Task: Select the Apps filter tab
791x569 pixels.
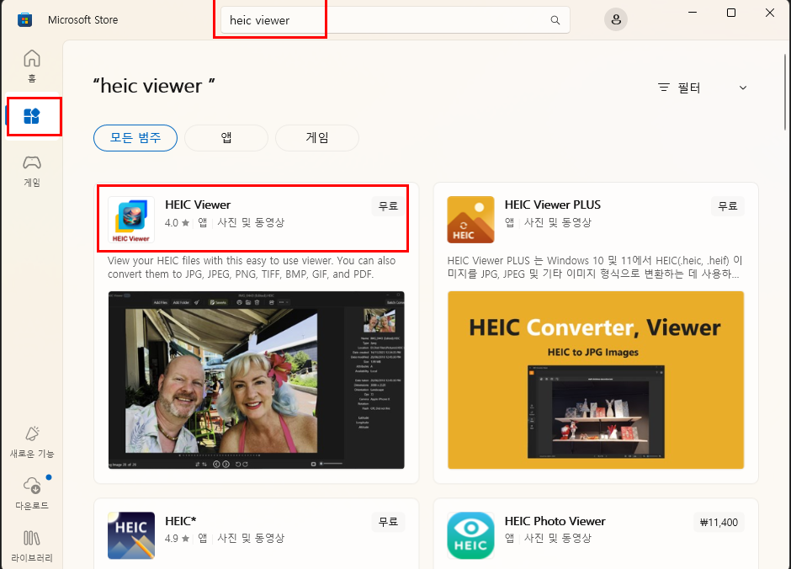Action: click(x=226, y=138)
